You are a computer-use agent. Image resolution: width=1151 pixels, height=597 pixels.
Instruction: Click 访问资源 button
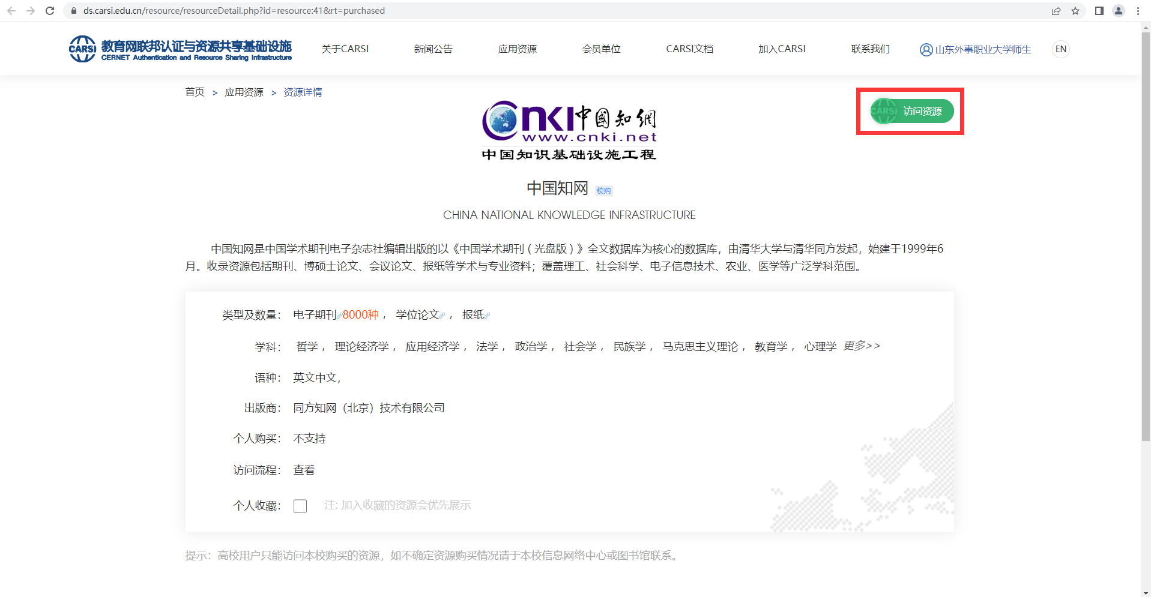pos(912,111)
